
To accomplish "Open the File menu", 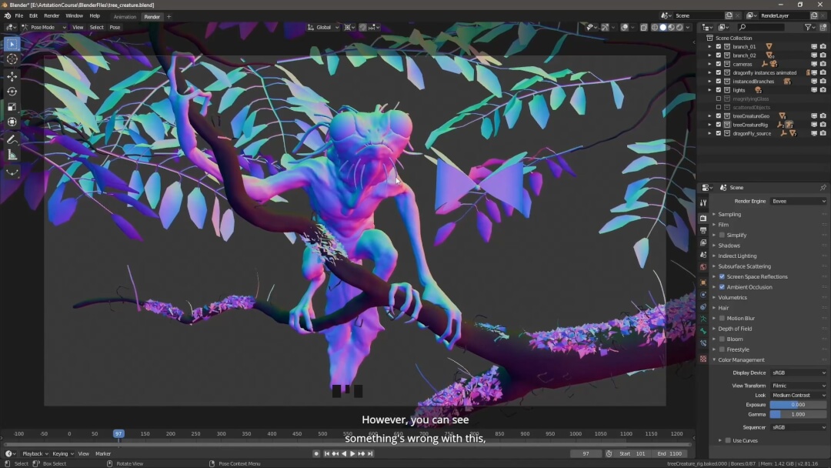I will (x=19, y=16).
